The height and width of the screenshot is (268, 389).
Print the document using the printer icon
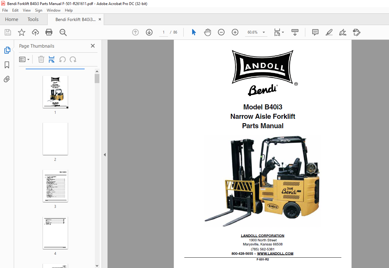[49, 32]
